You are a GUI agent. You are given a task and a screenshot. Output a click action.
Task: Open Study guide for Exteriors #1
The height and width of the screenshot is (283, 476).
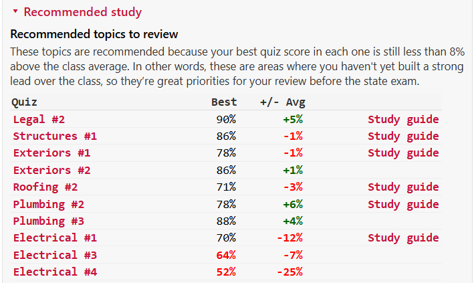[403, 153]
